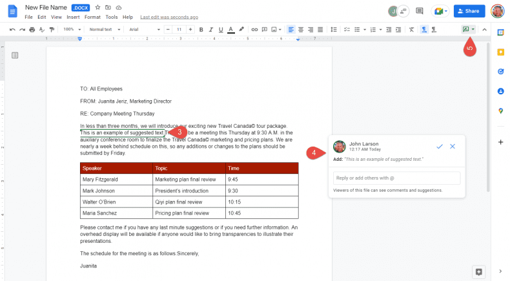Star the document New File Name
This screenshot has height=281, width=510.
click(98, 7)
